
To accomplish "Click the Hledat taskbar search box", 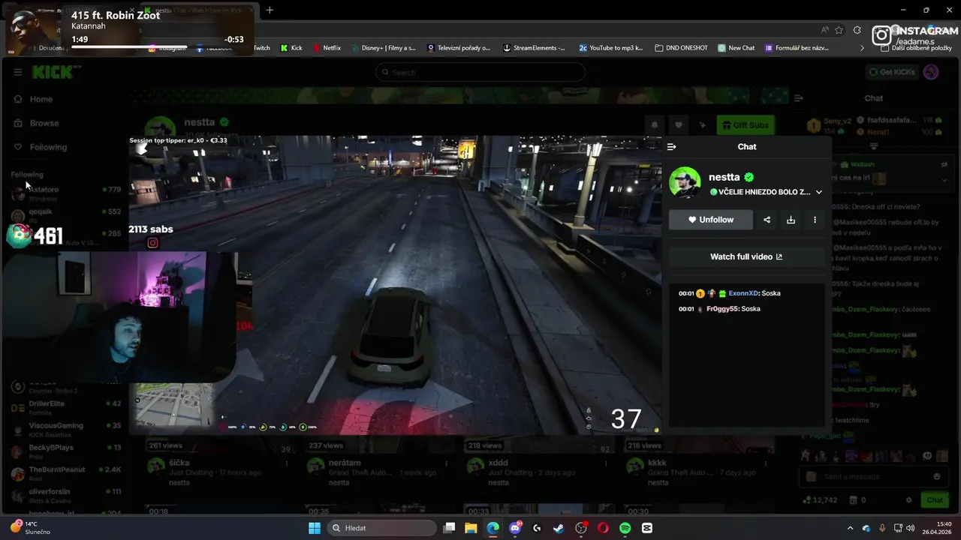I will click(382, 528).
